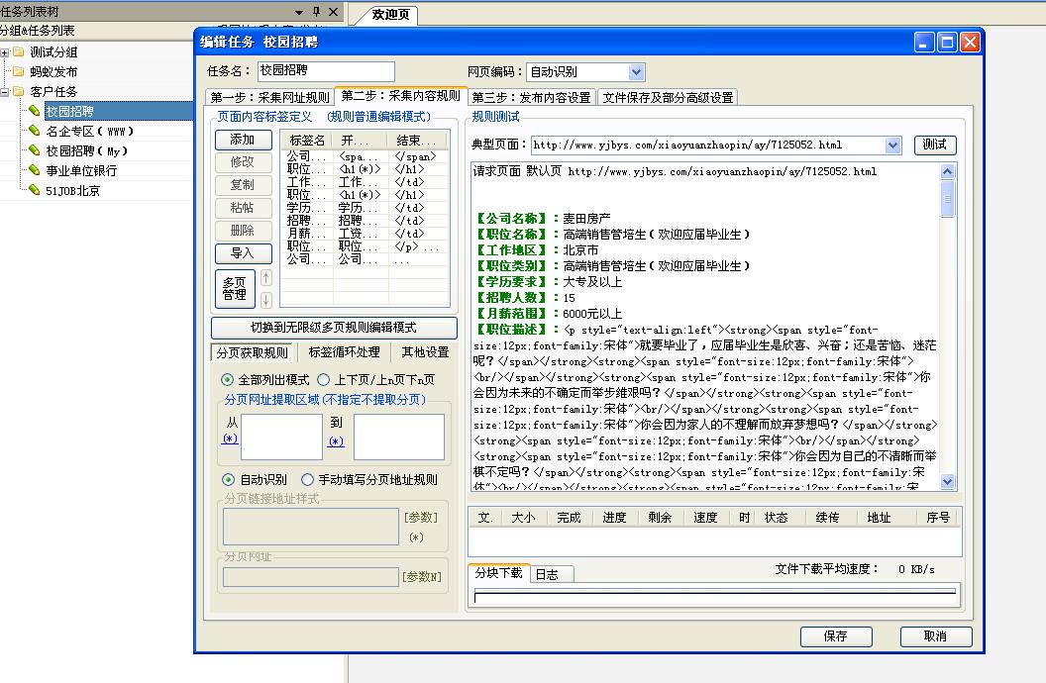This screenshot has width=1046, height=683.
Task: Click the (*) link under 到
Action: coord(336,441)
